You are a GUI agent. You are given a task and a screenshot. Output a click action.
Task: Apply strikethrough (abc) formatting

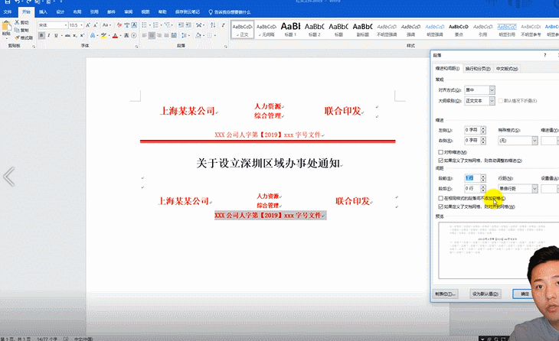point(67,36)
